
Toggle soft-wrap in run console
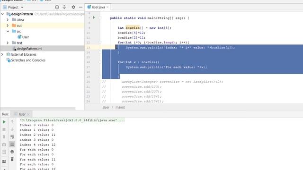(12, 136)
